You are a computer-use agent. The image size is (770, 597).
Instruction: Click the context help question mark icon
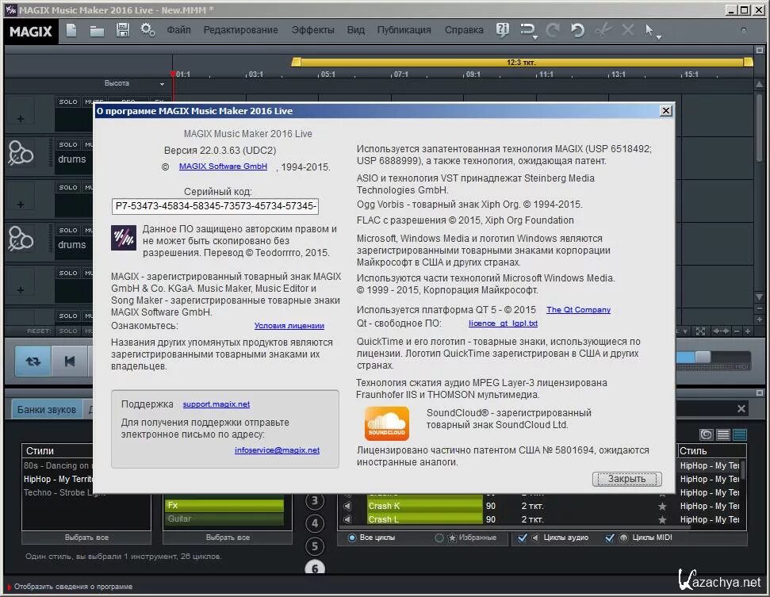pos(503,30)
